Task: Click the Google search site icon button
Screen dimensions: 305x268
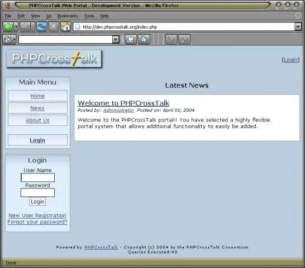Action: pyautogui.click(x=144, y=39)
